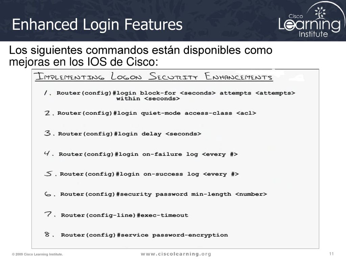Select 'security password min-length <number>' command
Viewport: 346px width, 259px height.
[x=164, y=194]
